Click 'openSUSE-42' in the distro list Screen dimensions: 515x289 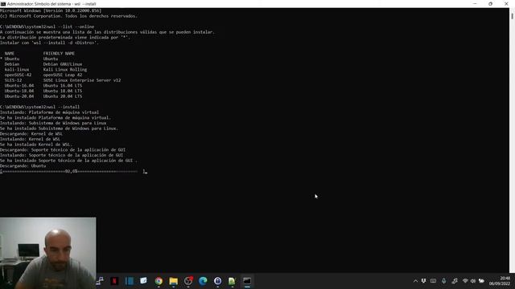18,75
